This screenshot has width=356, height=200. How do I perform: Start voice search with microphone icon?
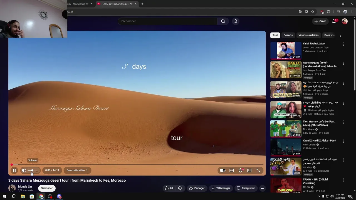tap(236, 21)
